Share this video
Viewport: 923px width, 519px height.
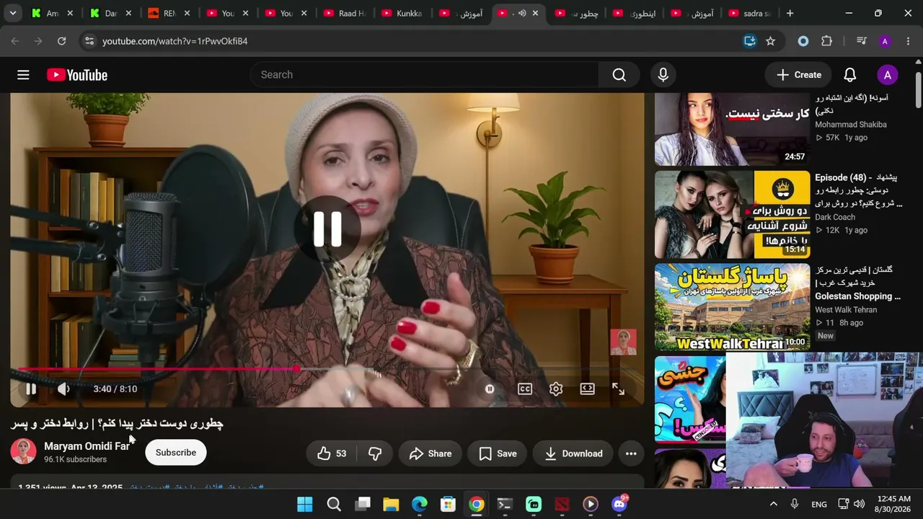pyautogui.click(x=430, y=453)
